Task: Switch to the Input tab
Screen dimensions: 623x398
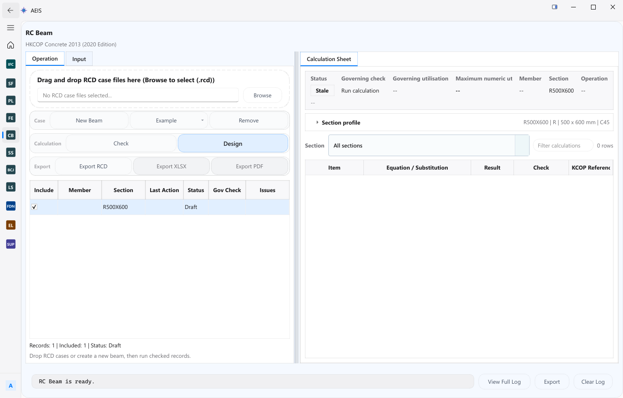Action: 79,59
